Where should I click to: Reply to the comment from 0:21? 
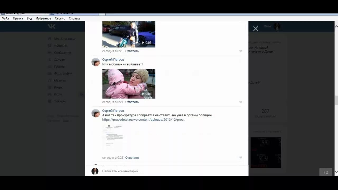[x=132, y=102]
